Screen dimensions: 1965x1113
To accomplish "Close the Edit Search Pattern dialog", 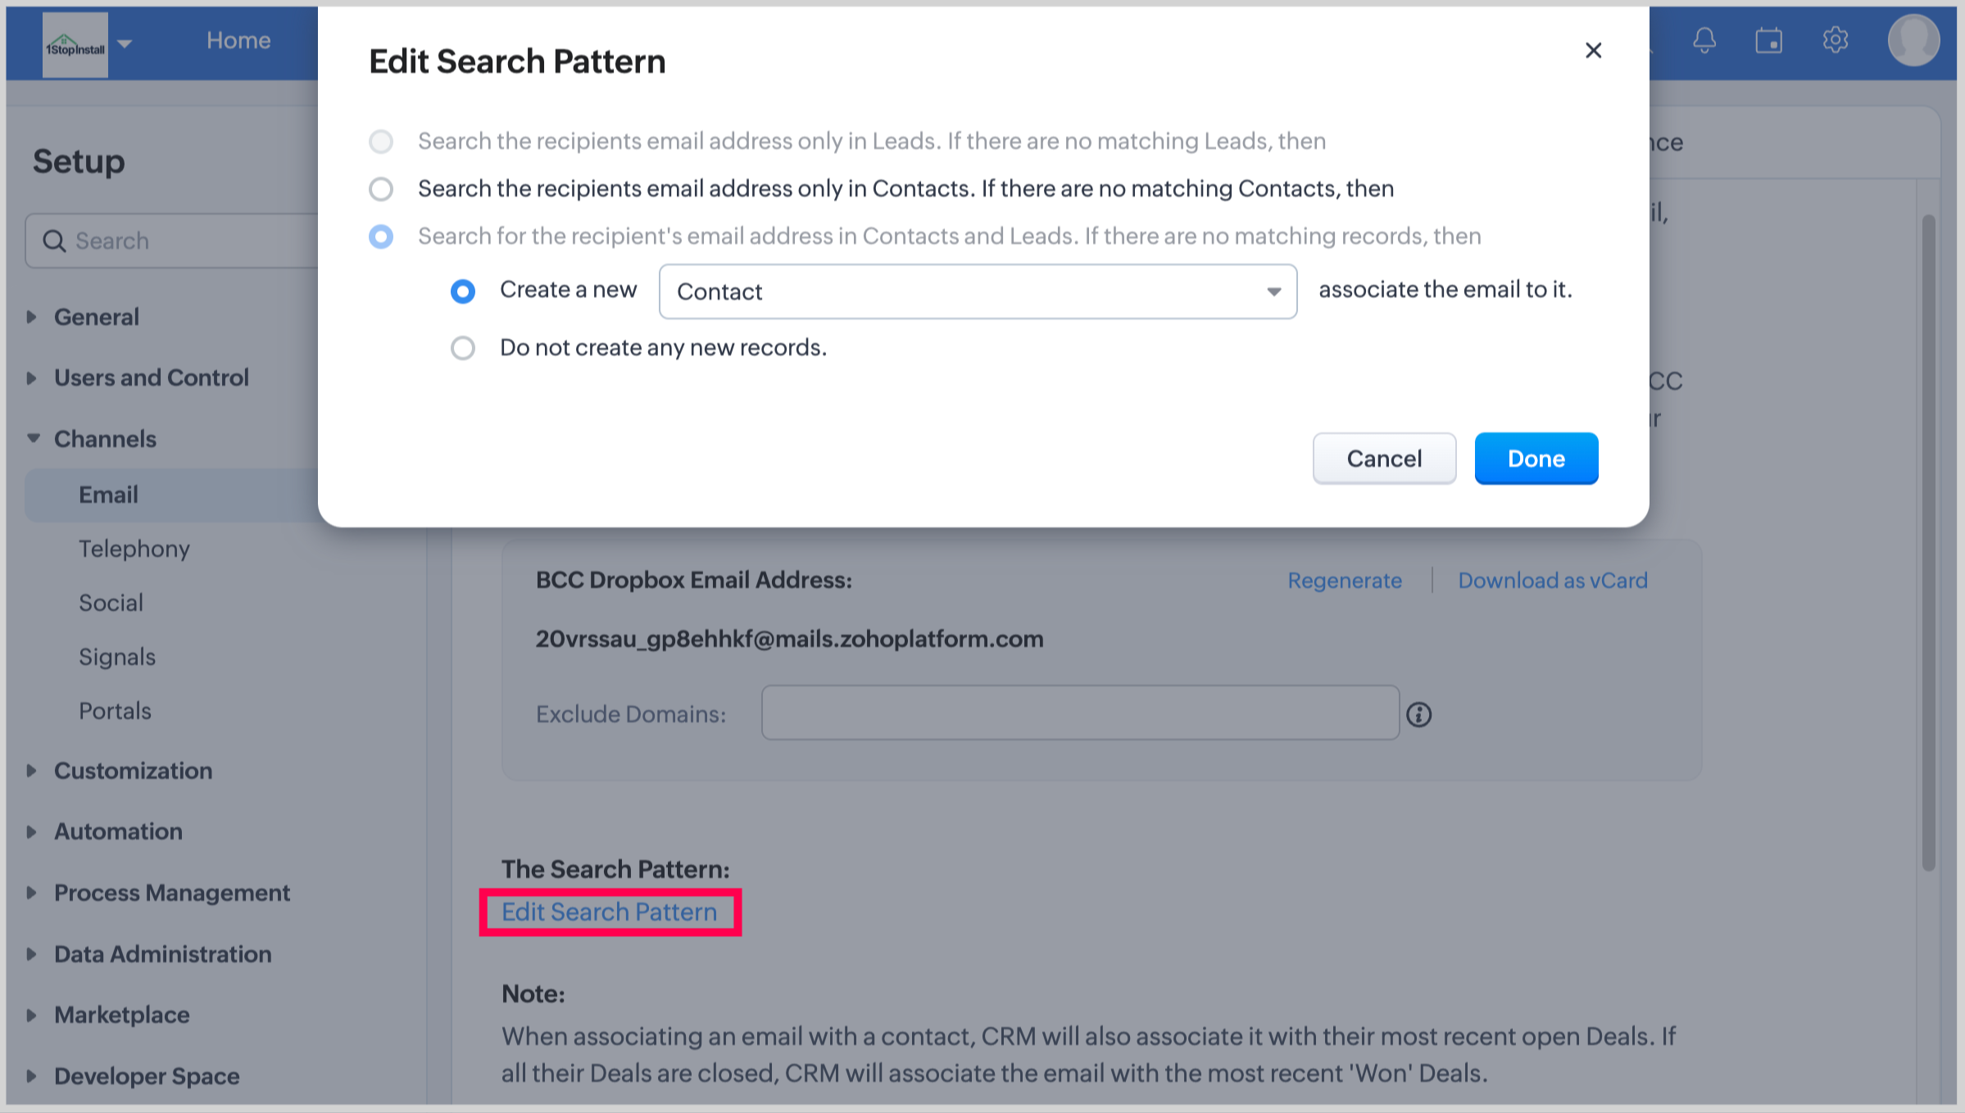I will (1593, 51).
